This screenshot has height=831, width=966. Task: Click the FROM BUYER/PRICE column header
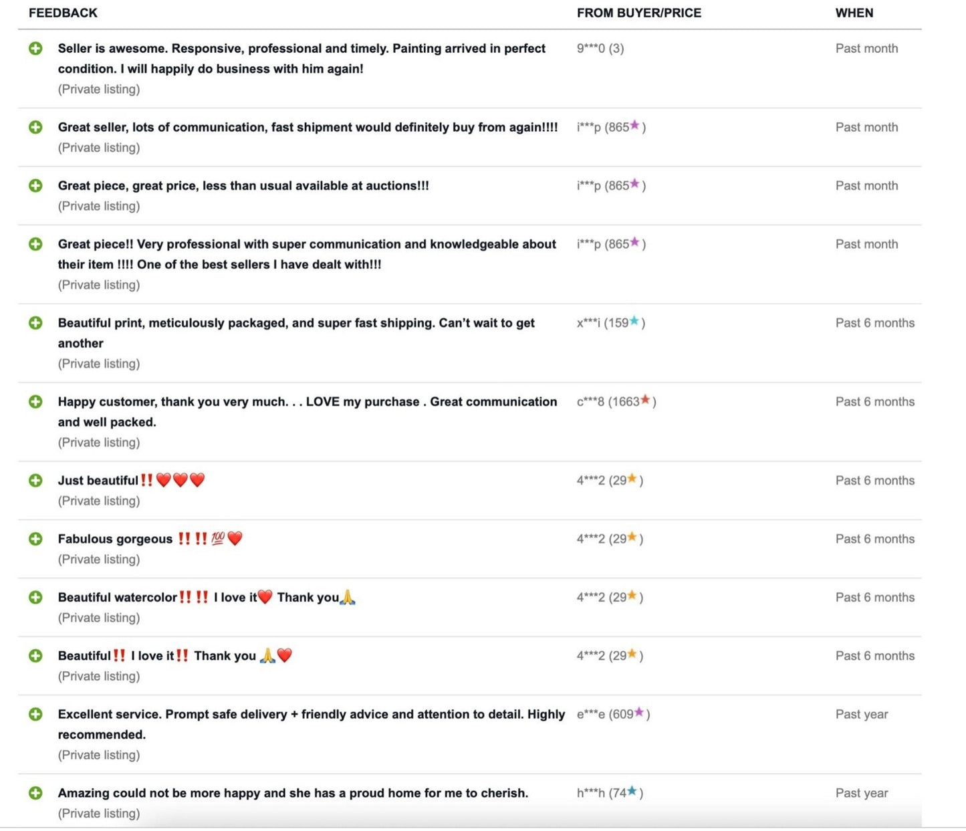(638, 13)
